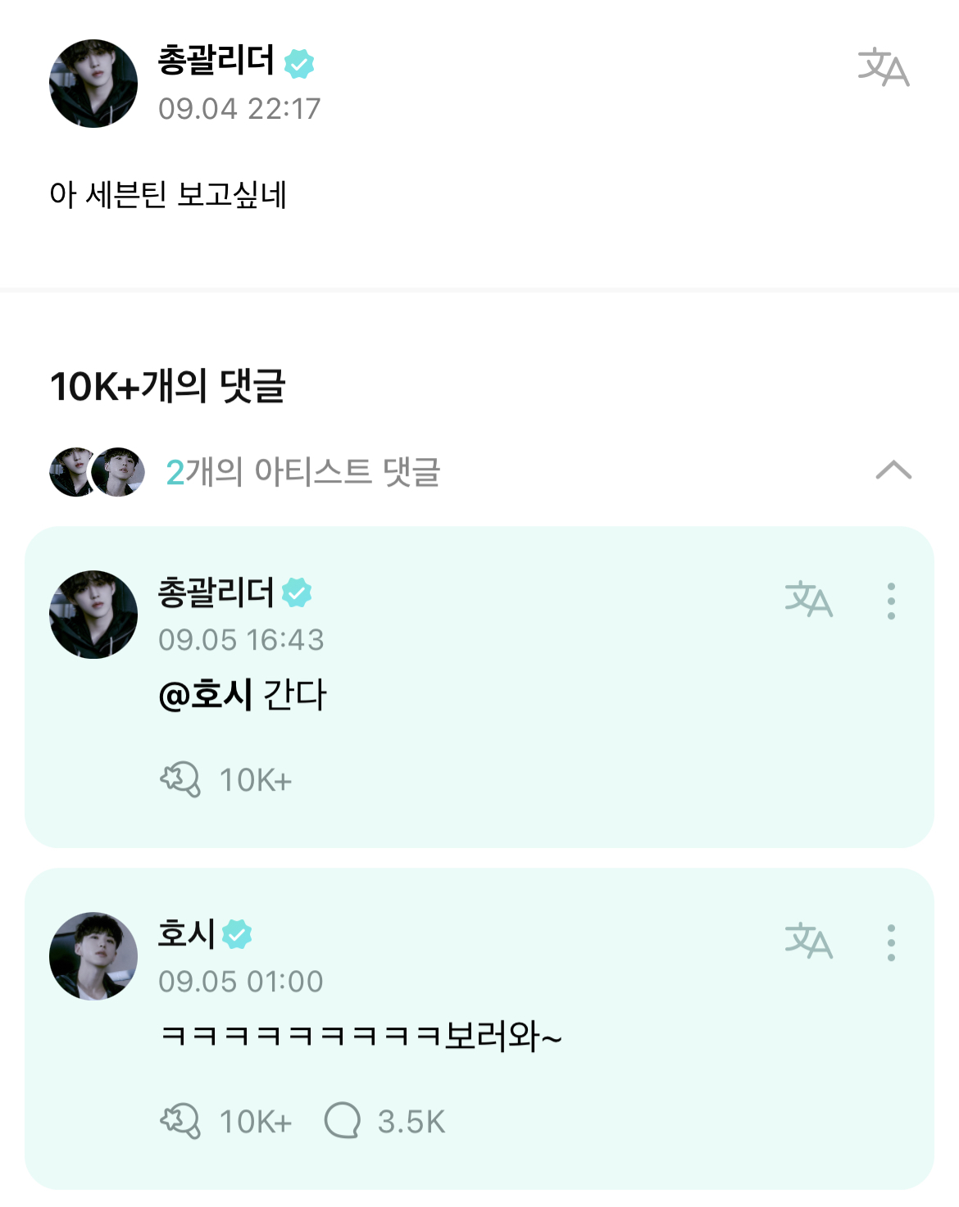The height and width of the screenshot is (1207, 959).
Task: Tap the stacked artist avatars thumbnail
Action: click(97, 472)
